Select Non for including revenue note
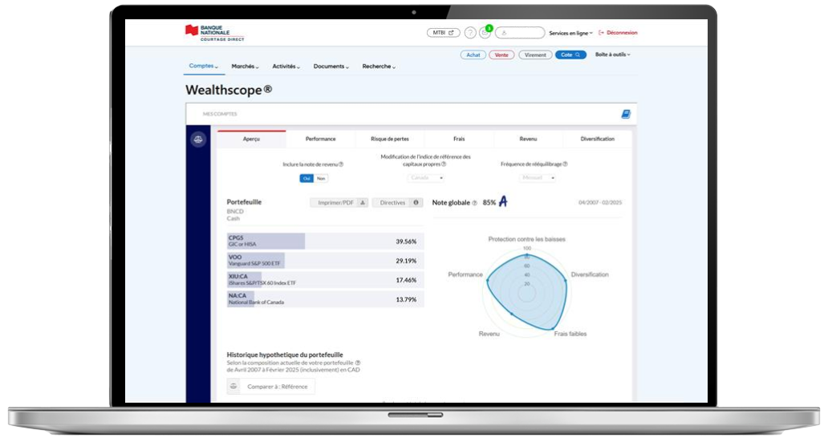The height and width of the screenshot is (446, 828). (x=321, y=178)
